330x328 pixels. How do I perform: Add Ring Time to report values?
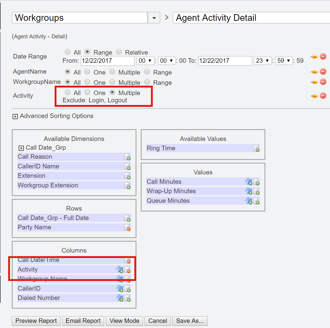click(256, 148)
